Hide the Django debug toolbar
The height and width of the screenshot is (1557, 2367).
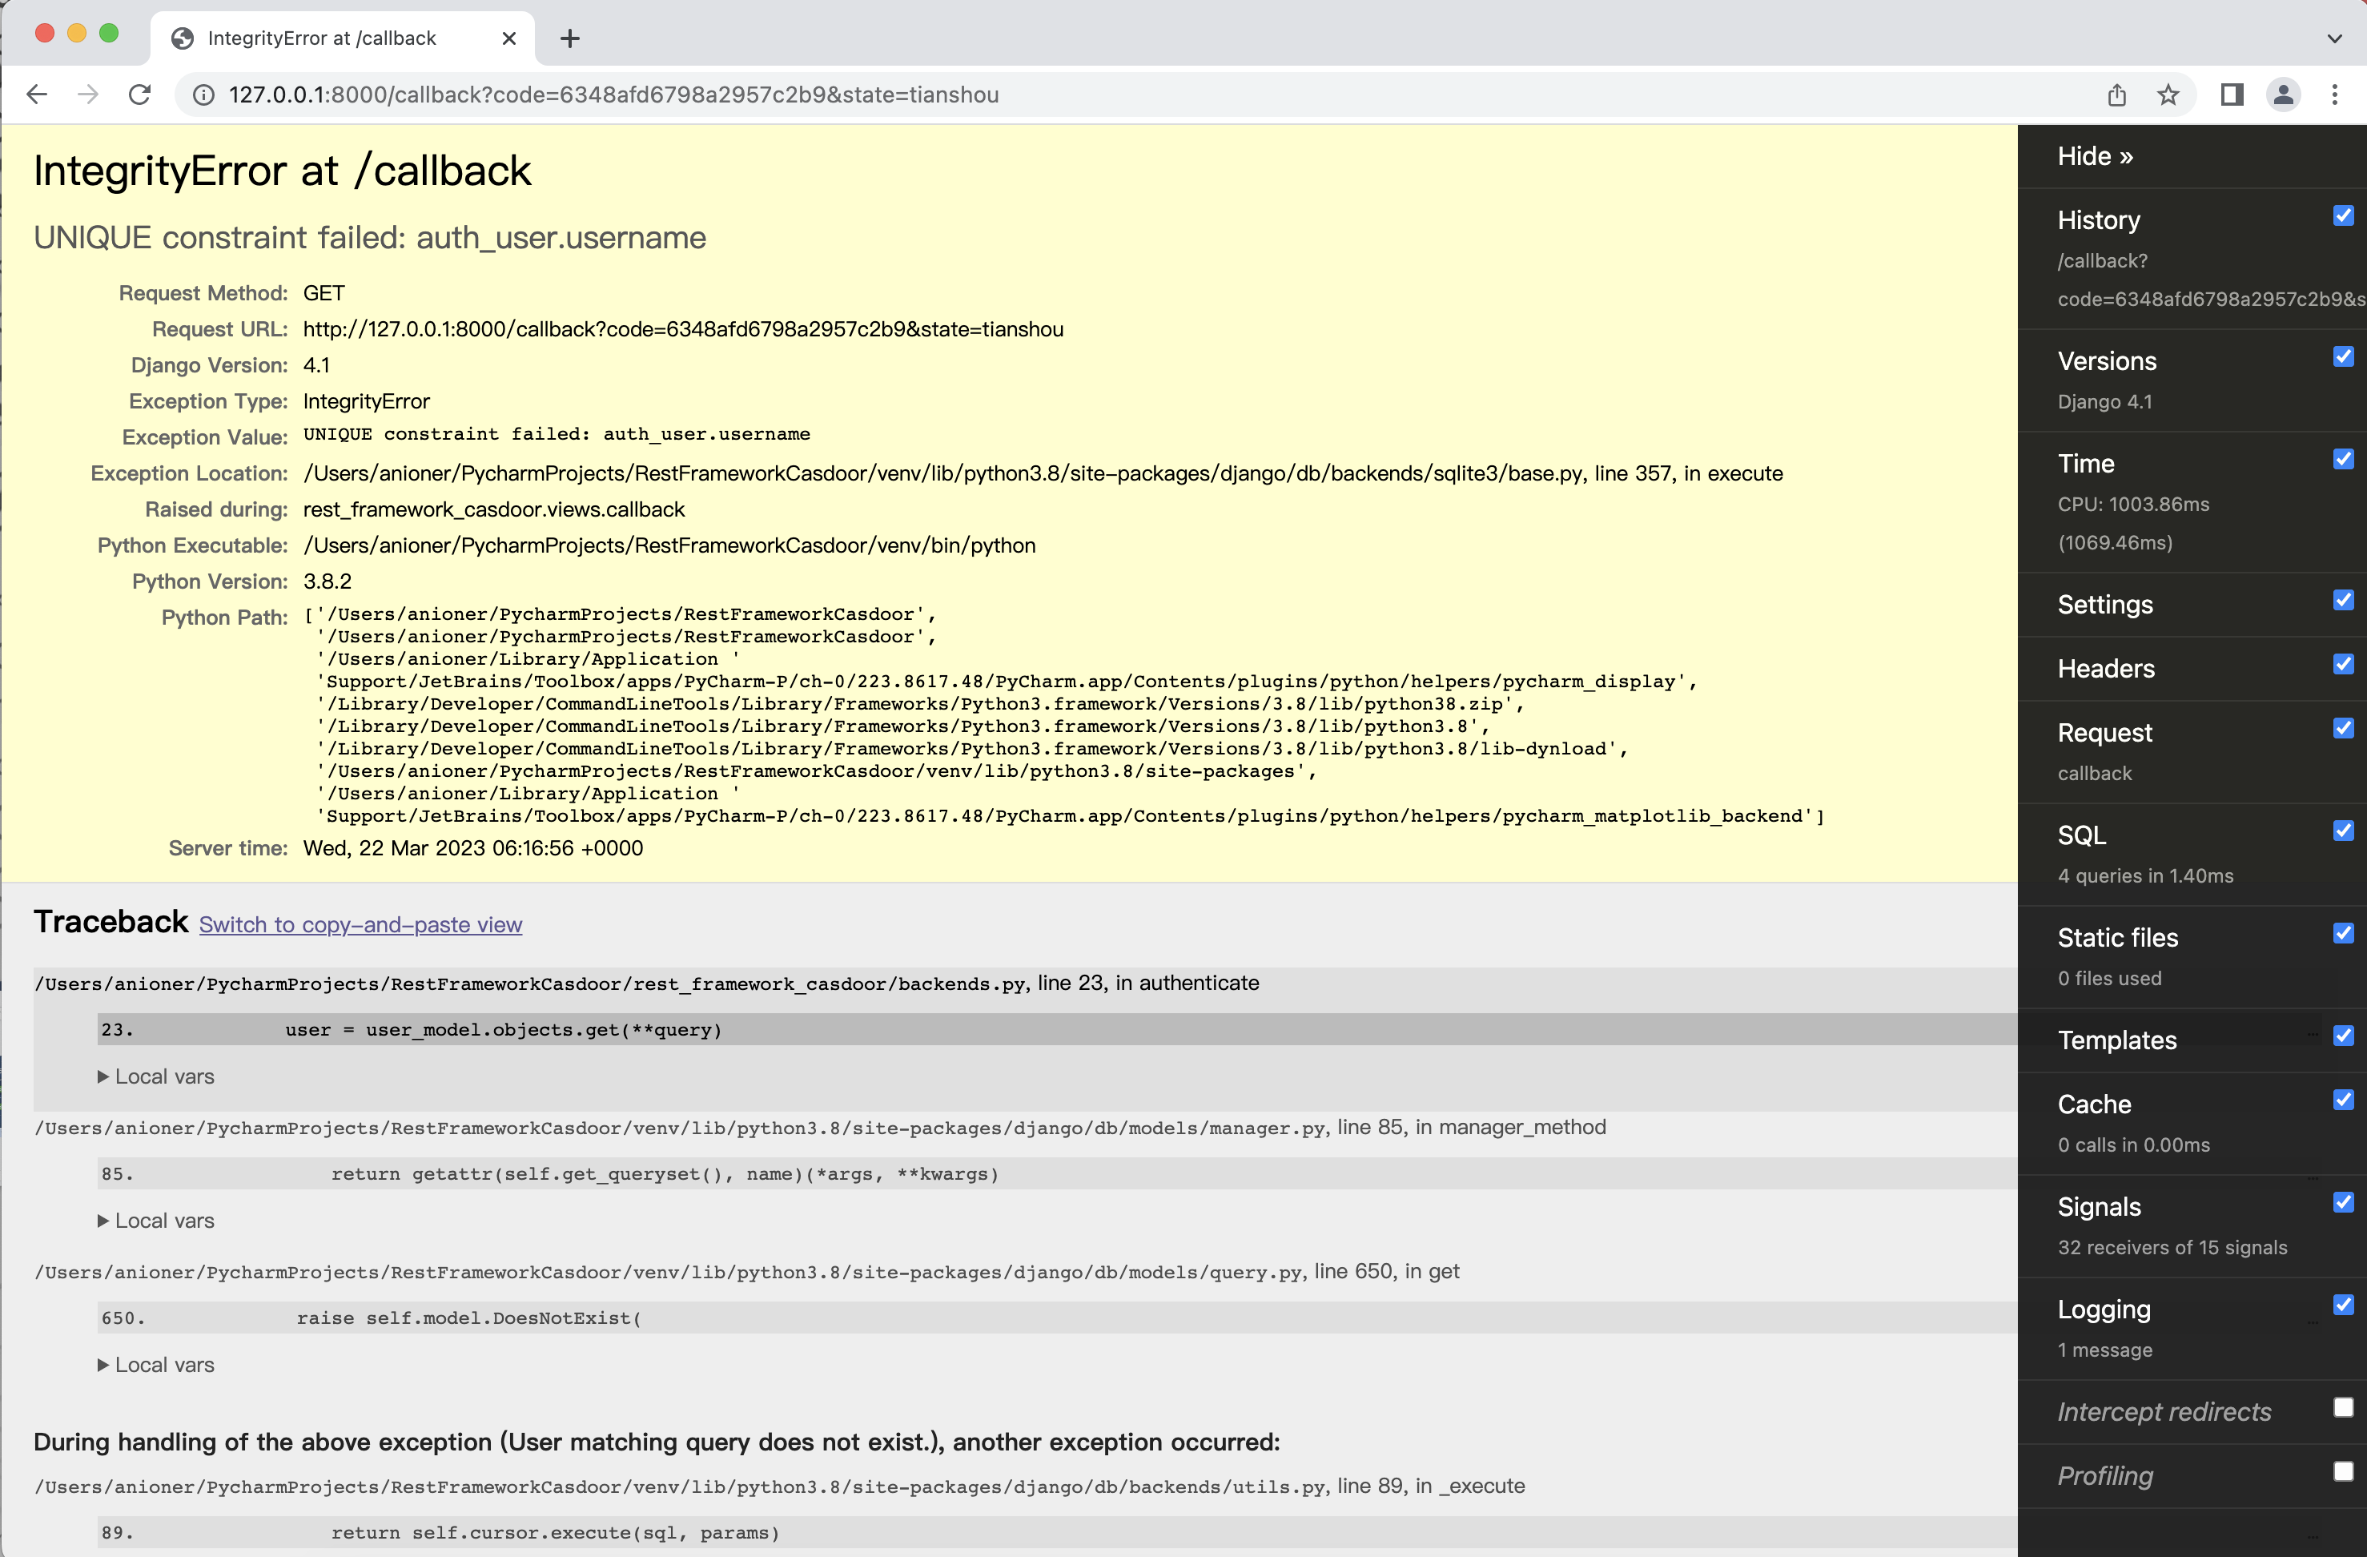2093,156
